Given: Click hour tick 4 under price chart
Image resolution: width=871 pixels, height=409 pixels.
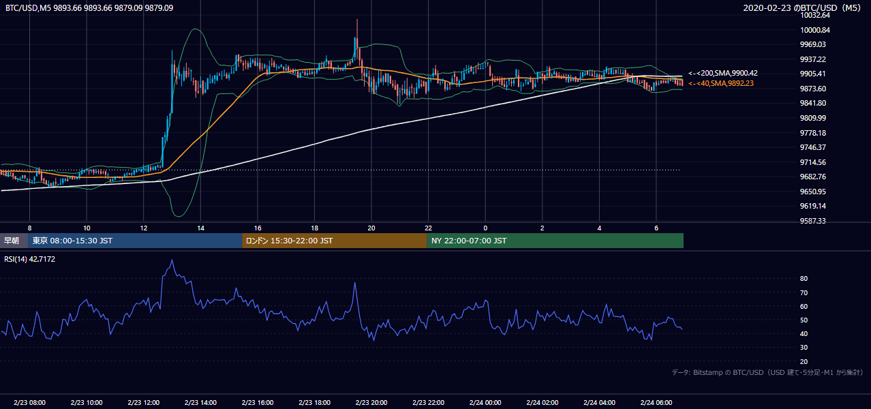Looking at the screenshot, I should click(x=599, y=228).
